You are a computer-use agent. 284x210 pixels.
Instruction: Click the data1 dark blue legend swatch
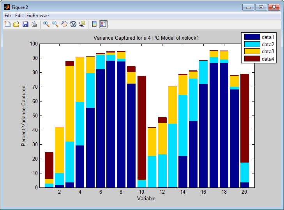(252, 37)
